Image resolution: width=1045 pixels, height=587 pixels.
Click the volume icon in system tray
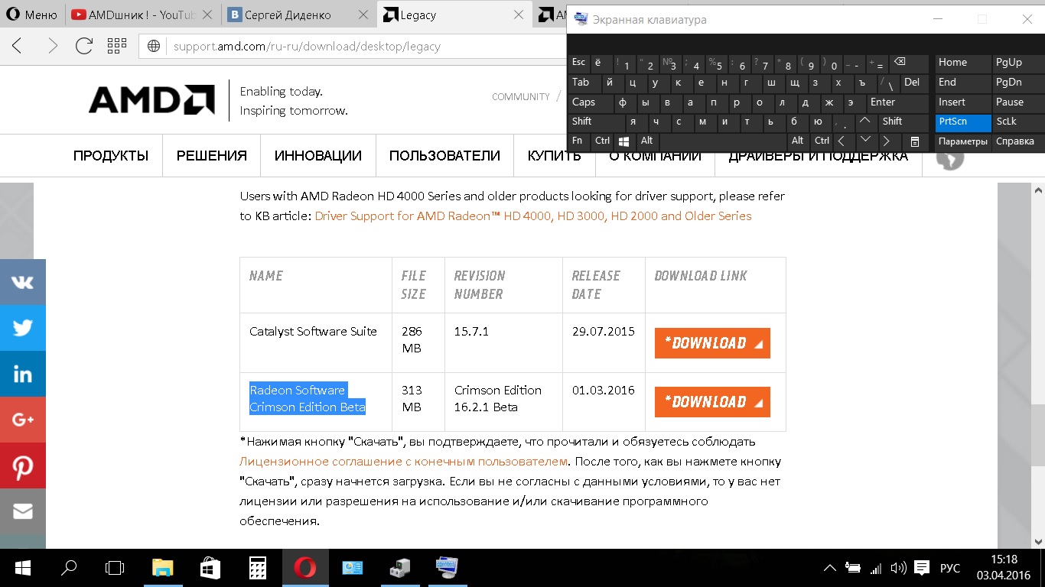pyautogui.click(x=899, y=568)
